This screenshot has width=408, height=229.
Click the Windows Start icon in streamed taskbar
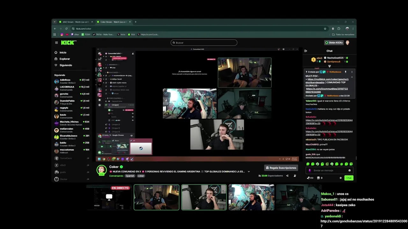(99, 159)
